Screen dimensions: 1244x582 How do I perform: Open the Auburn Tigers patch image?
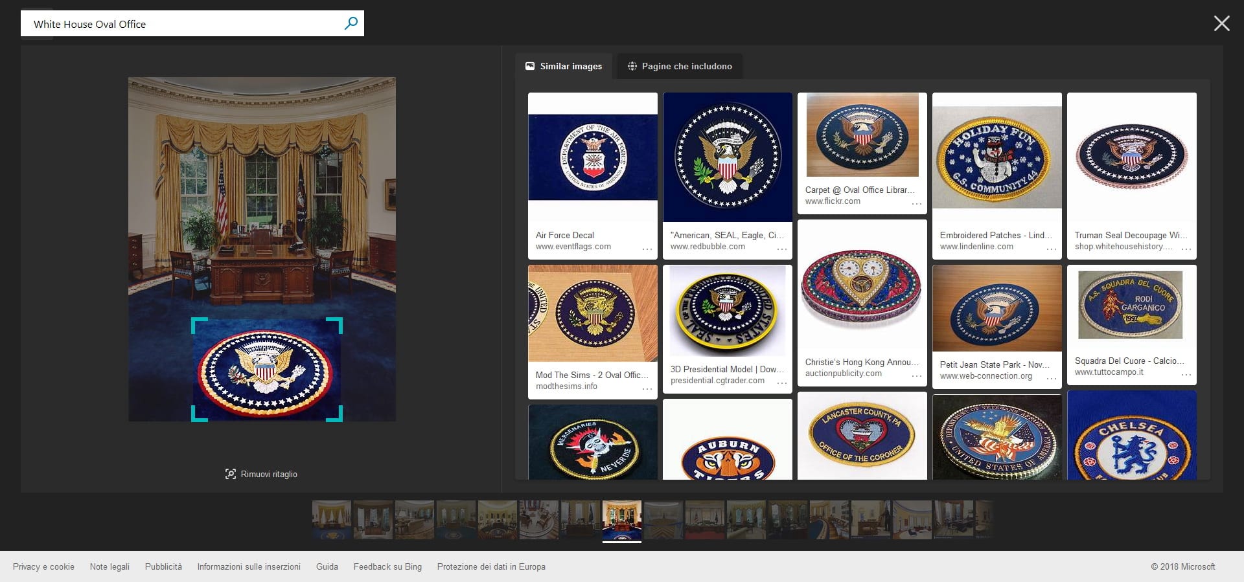click(727, 447)
